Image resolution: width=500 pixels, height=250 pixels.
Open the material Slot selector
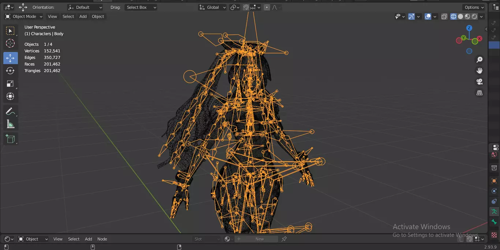tap(207, 239)
